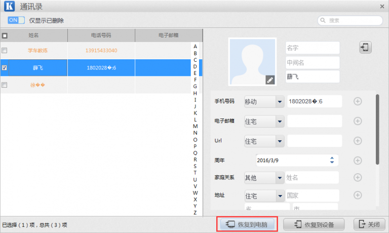Click the magnifier search icon
The image size is (389, 233).
pos(323,20)
